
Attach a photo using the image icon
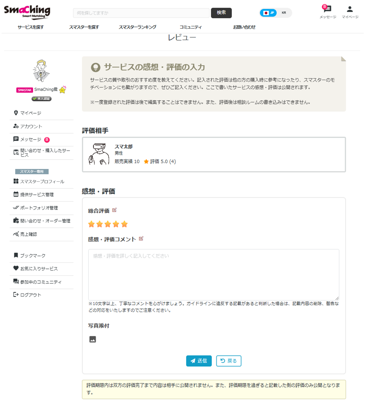[92, 339]
